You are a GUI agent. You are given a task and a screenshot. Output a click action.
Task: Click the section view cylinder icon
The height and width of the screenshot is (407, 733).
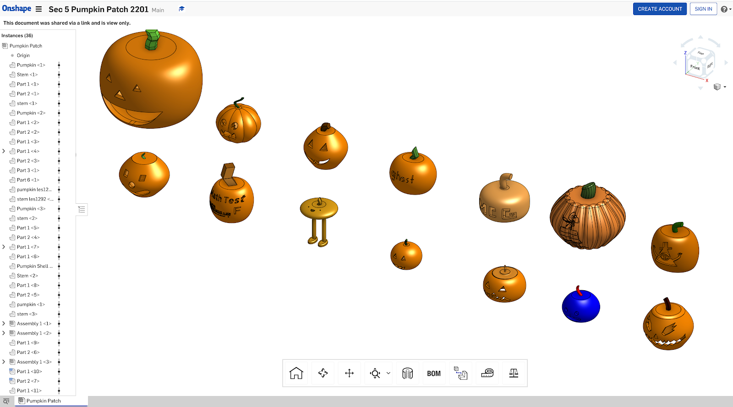(407, 374)
